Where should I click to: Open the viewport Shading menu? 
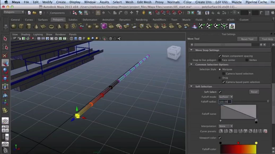[25, 34]
